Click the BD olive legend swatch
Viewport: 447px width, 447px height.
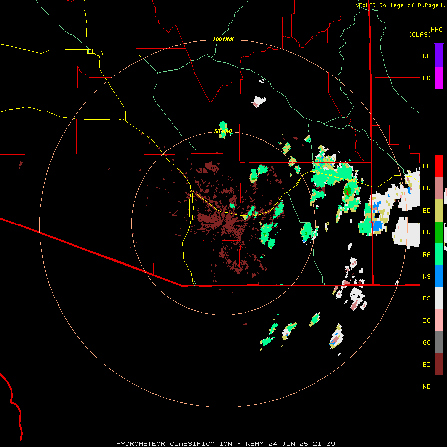pyautogui.click(x=439, y=210)
